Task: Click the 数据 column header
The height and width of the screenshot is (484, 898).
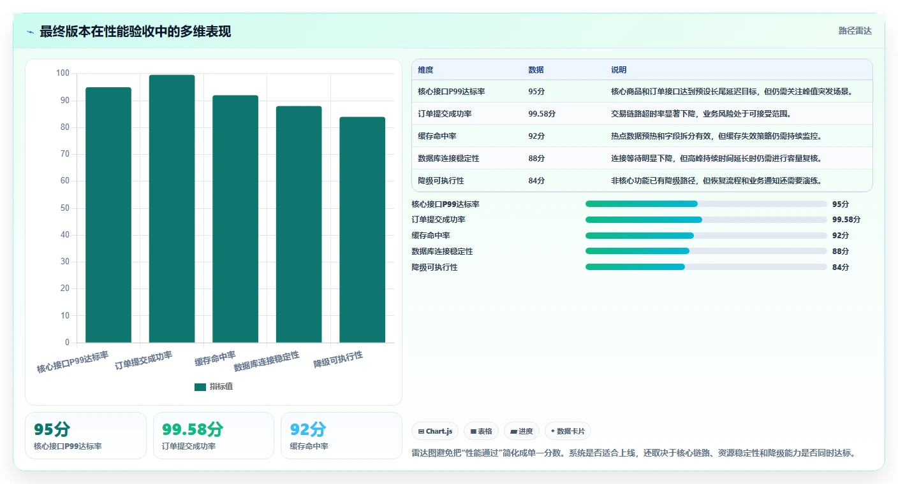Action: coord(536,70)
